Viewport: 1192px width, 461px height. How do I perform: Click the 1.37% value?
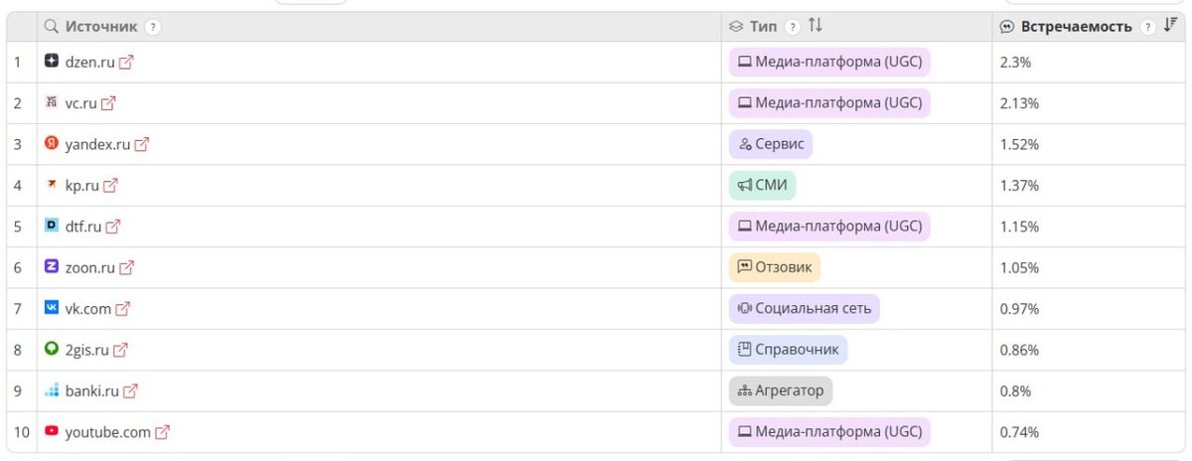point(1019,185)
